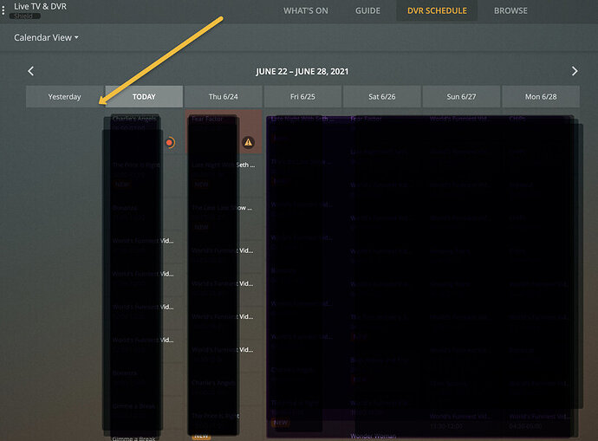Select the Mon 6/28 day header
Image resolution: width=598 pixels, height=441 pixels.
coord(541,97)
